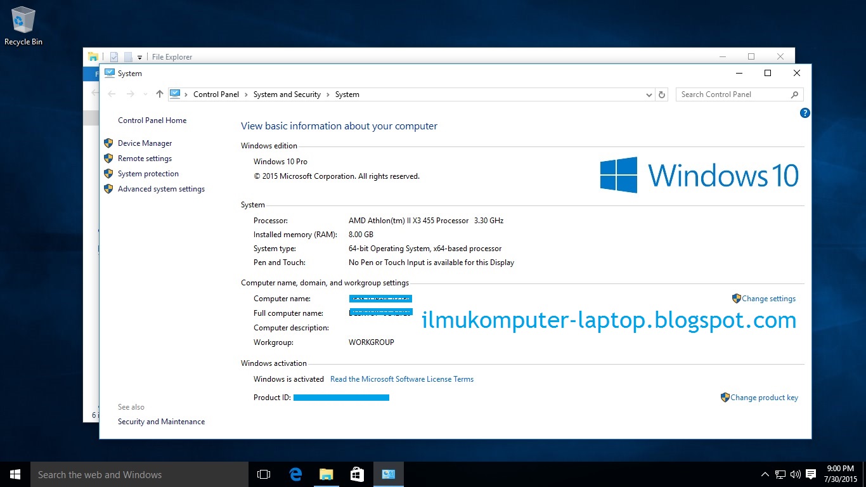Click the File Explorer window's folder icon
Screen dimensions: 866x487
pyautogui.click(x=93, y=56)
